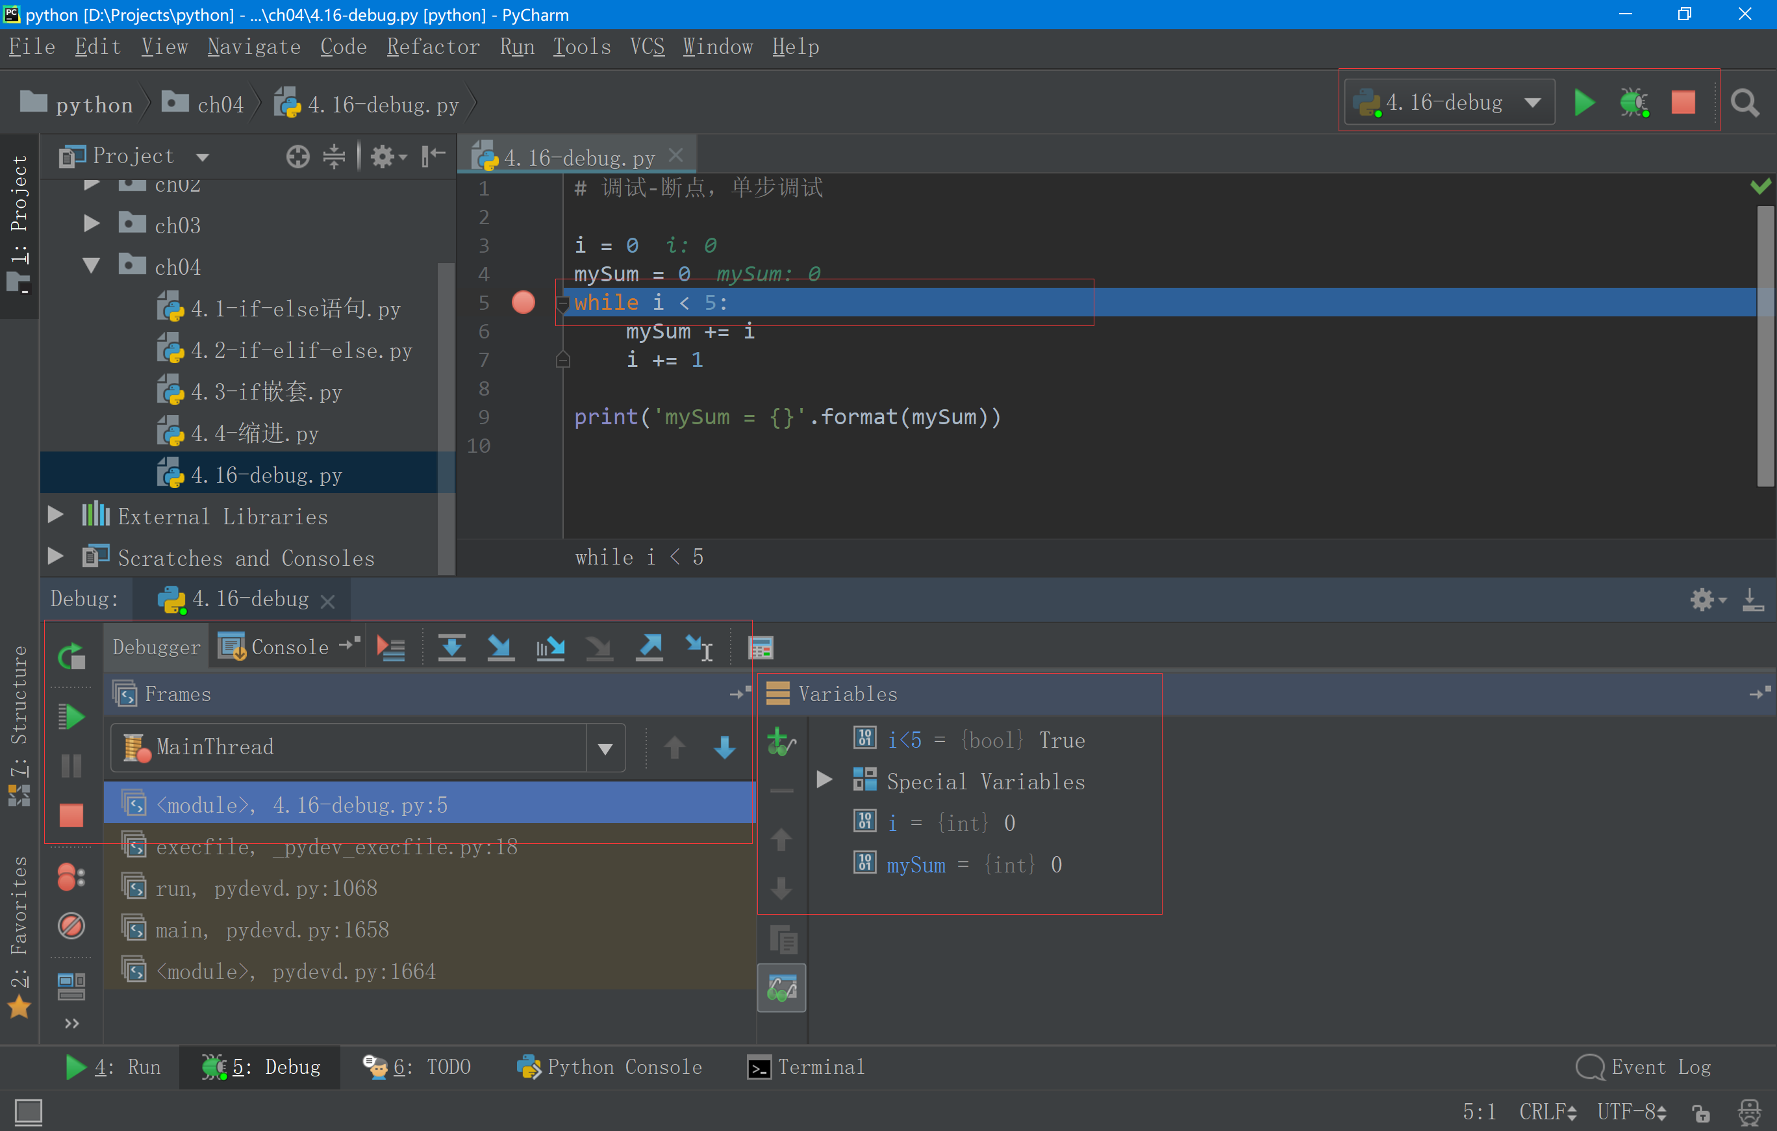Select the execfile stack frame
Image resolution: width=1777 pixels, height=1131 pixels.
pyautogui.click(x=336, y=846)
